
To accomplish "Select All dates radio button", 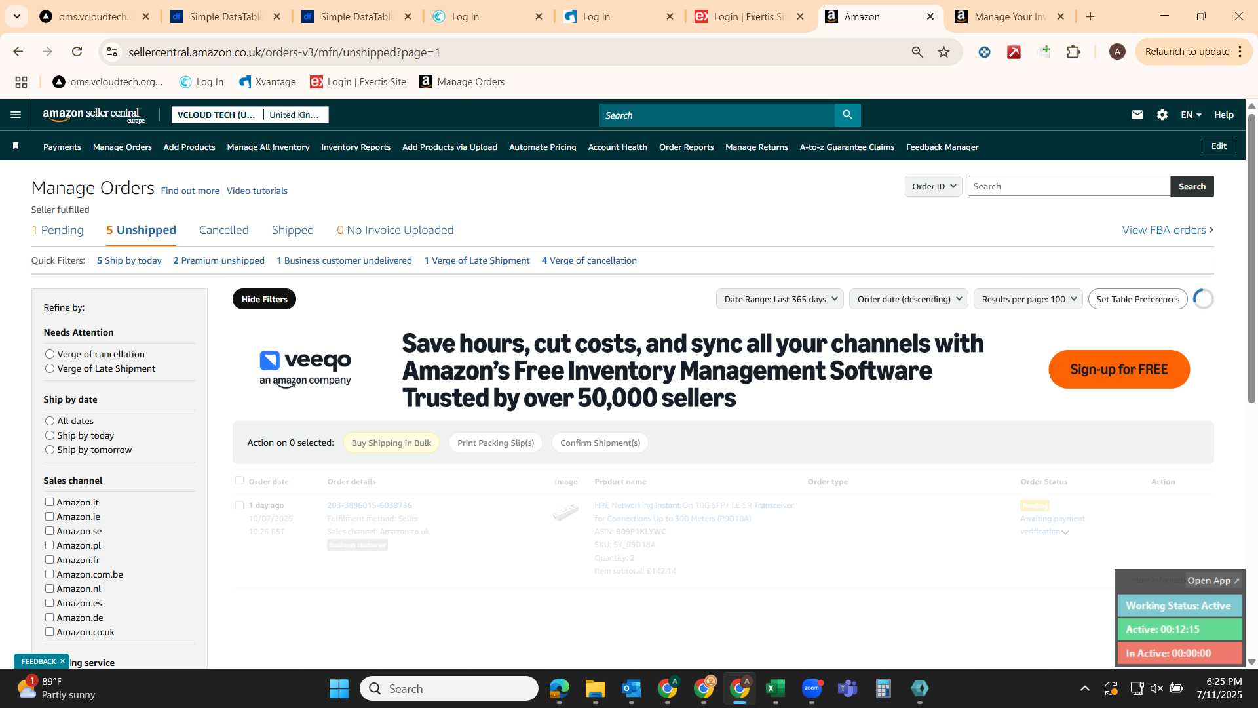I will click(x=49, y=421).
